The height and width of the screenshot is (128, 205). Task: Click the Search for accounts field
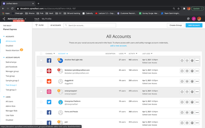90,25
